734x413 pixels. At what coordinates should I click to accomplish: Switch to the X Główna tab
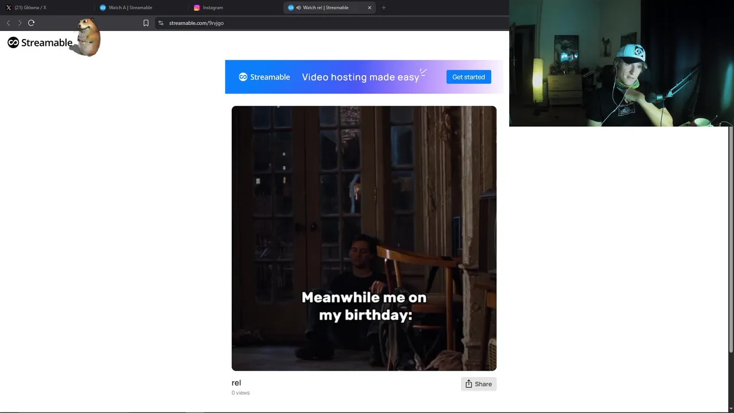(x=47, y=7)
